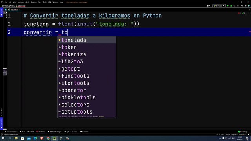Open Windows Start menu
The image size is (251, 141).
[x=3, y=138]
